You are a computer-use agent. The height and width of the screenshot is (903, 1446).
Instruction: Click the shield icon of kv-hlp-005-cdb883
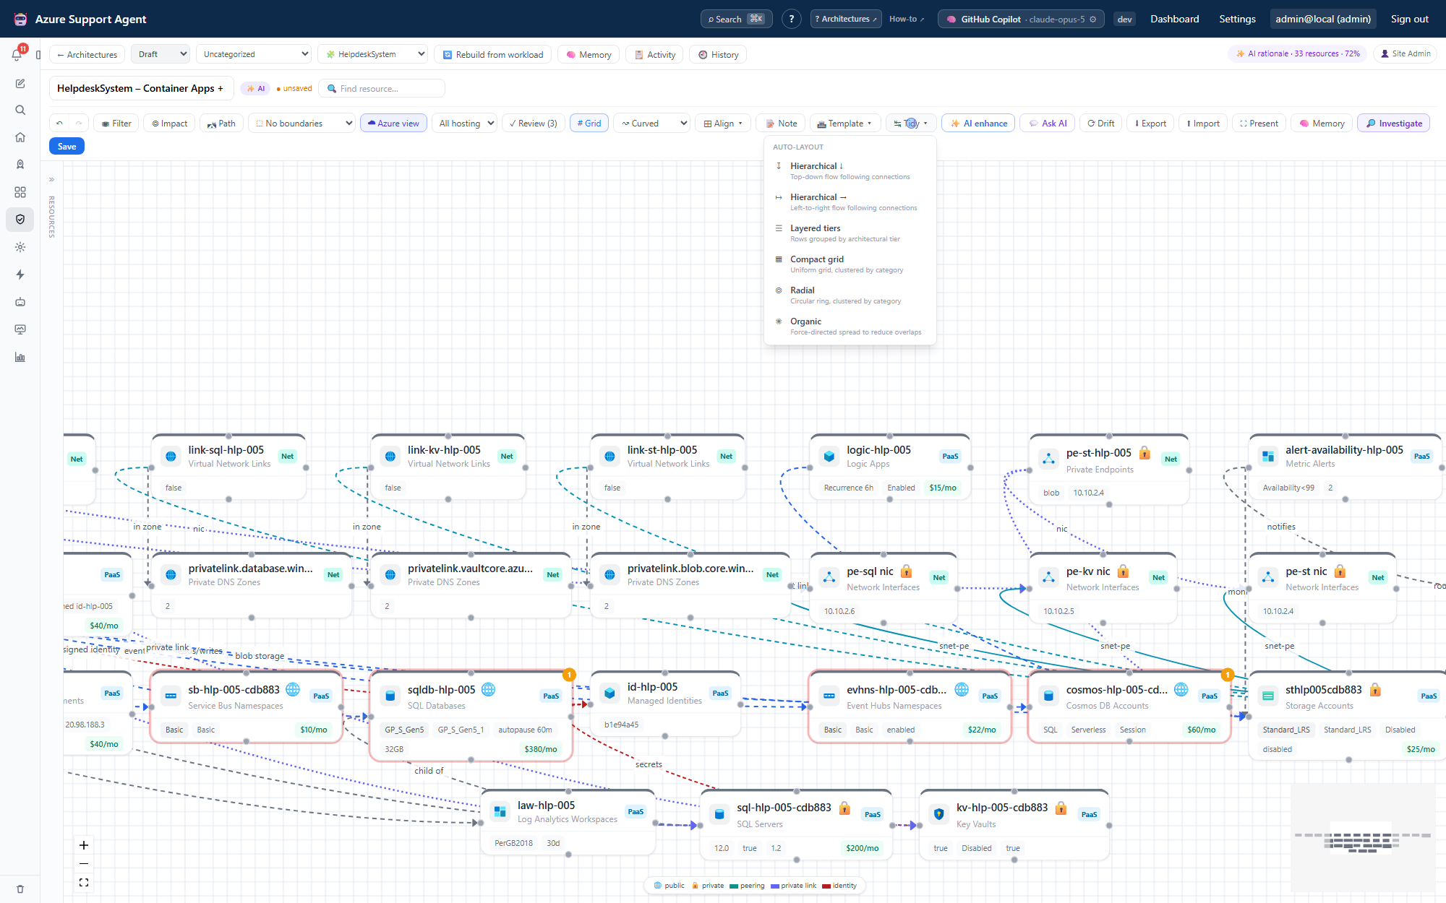(x=939, y=814)
